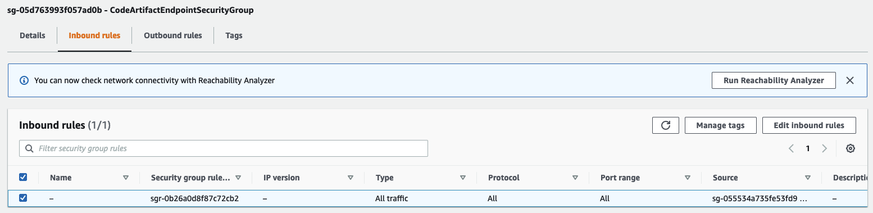Open the Tags tab
The image size is (873, 213).
pyautogui.click(x=234, y=35)
